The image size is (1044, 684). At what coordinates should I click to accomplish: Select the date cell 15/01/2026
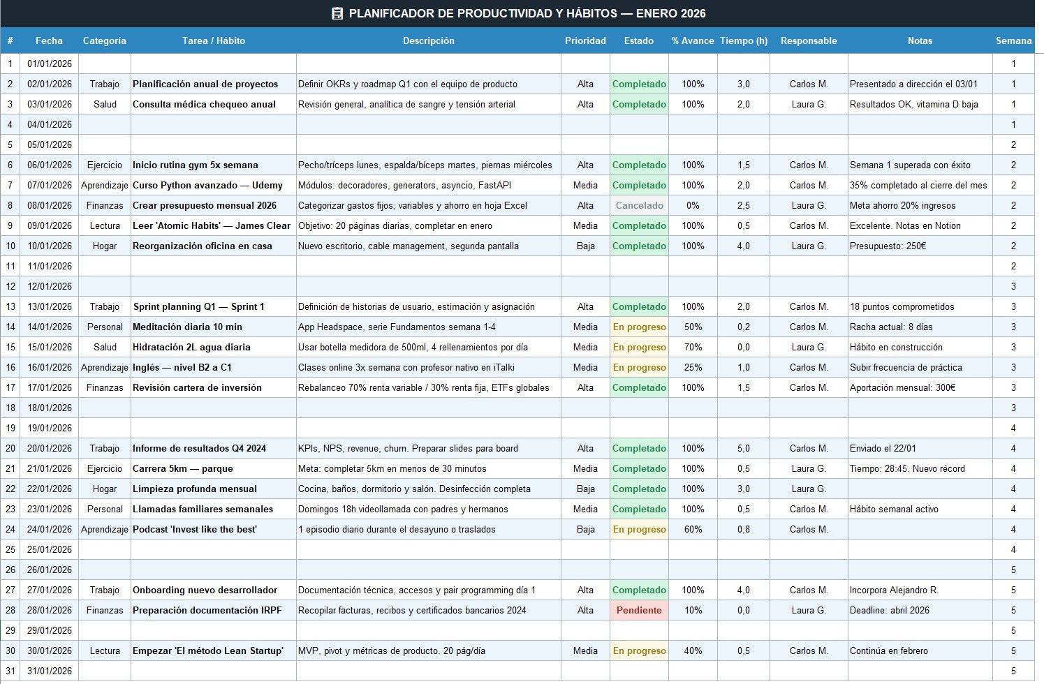50,347
